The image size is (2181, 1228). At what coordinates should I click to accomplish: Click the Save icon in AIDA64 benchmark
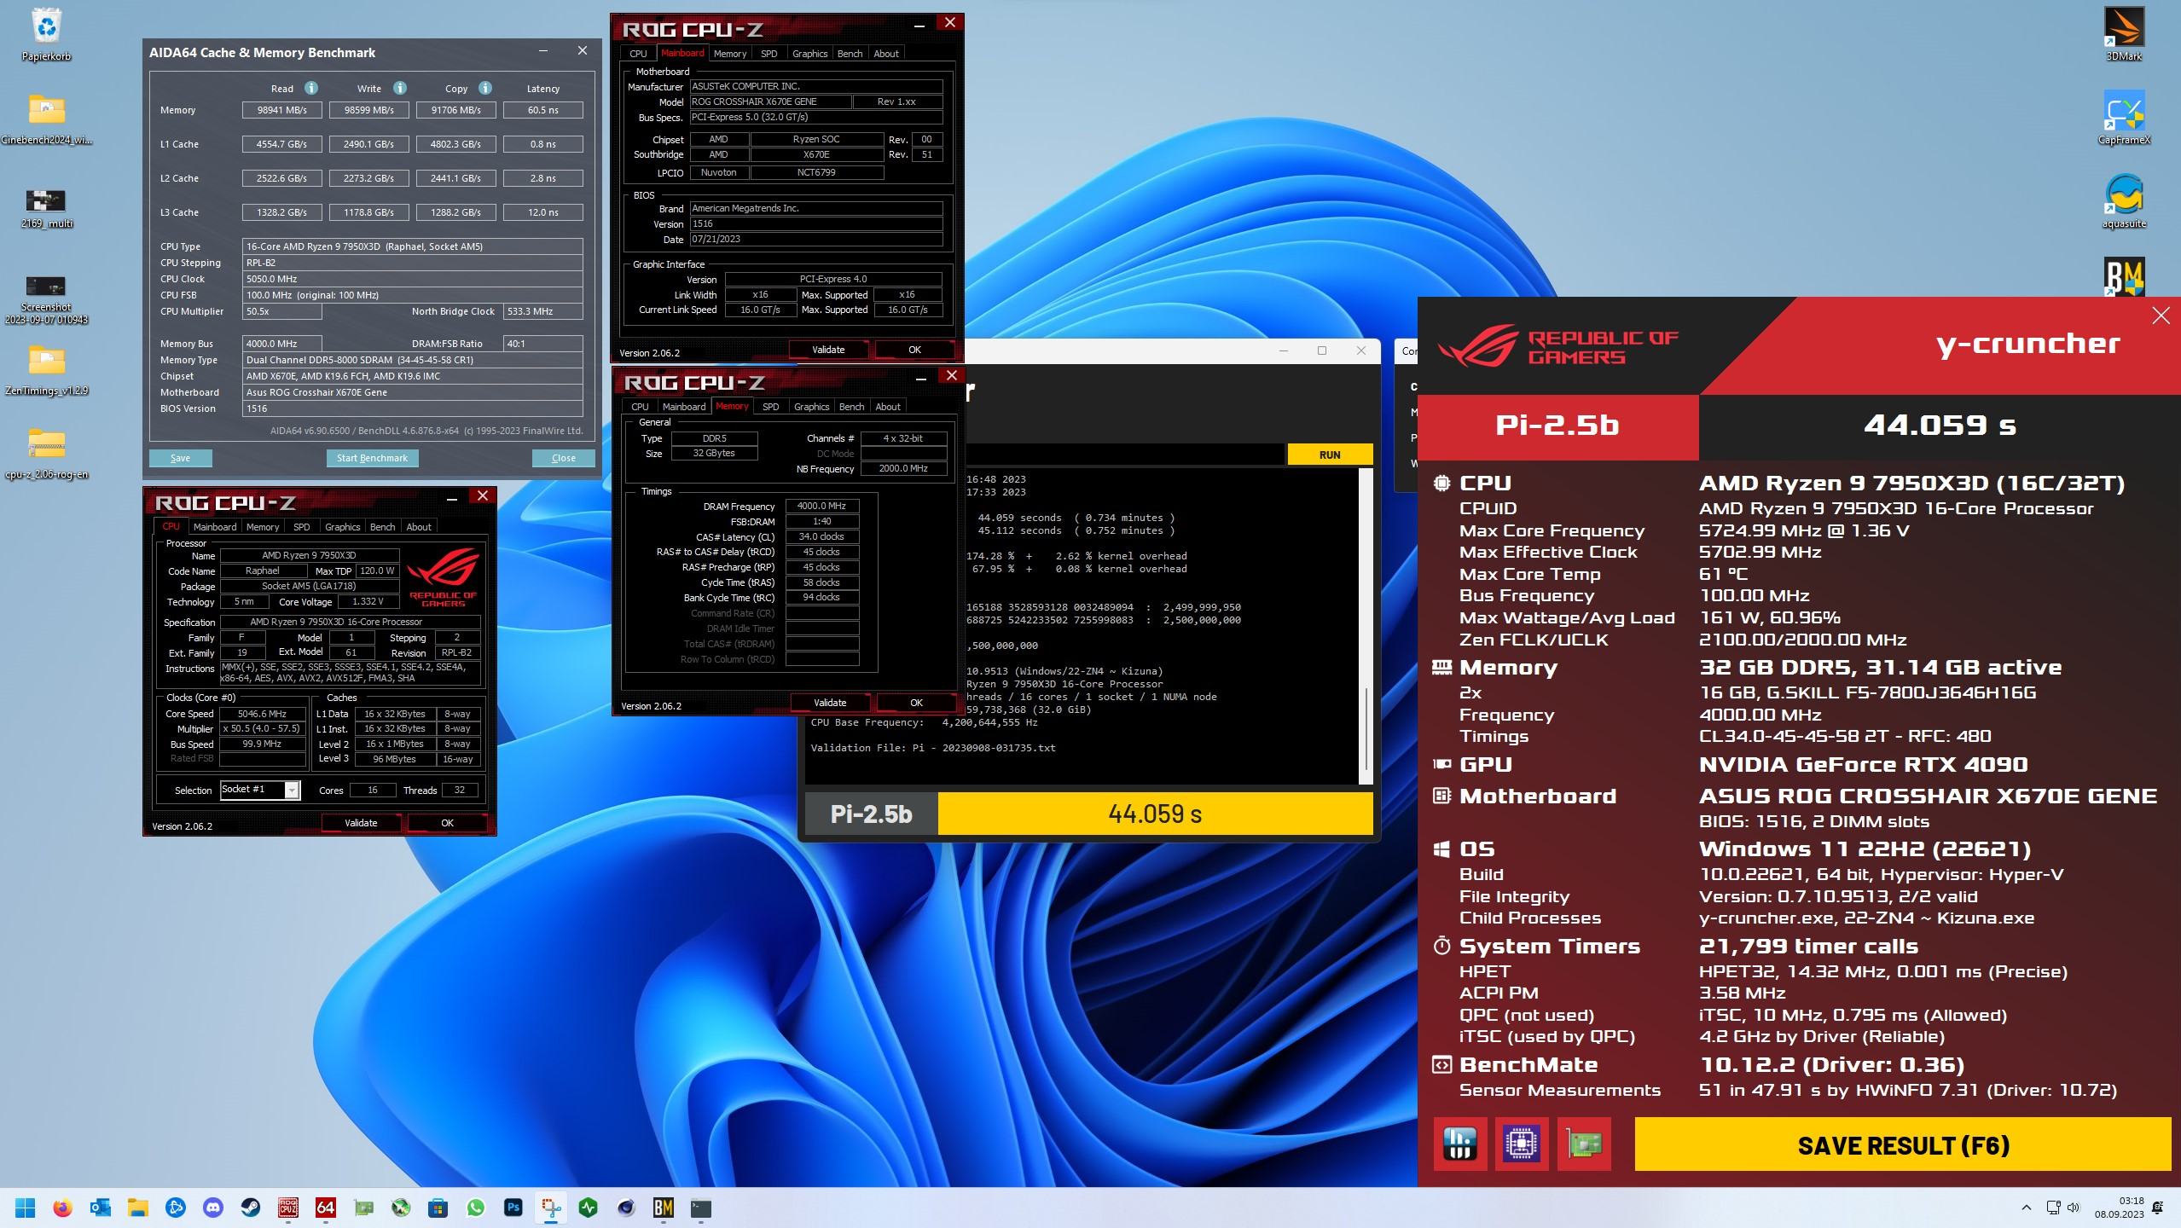click(177, 457)
